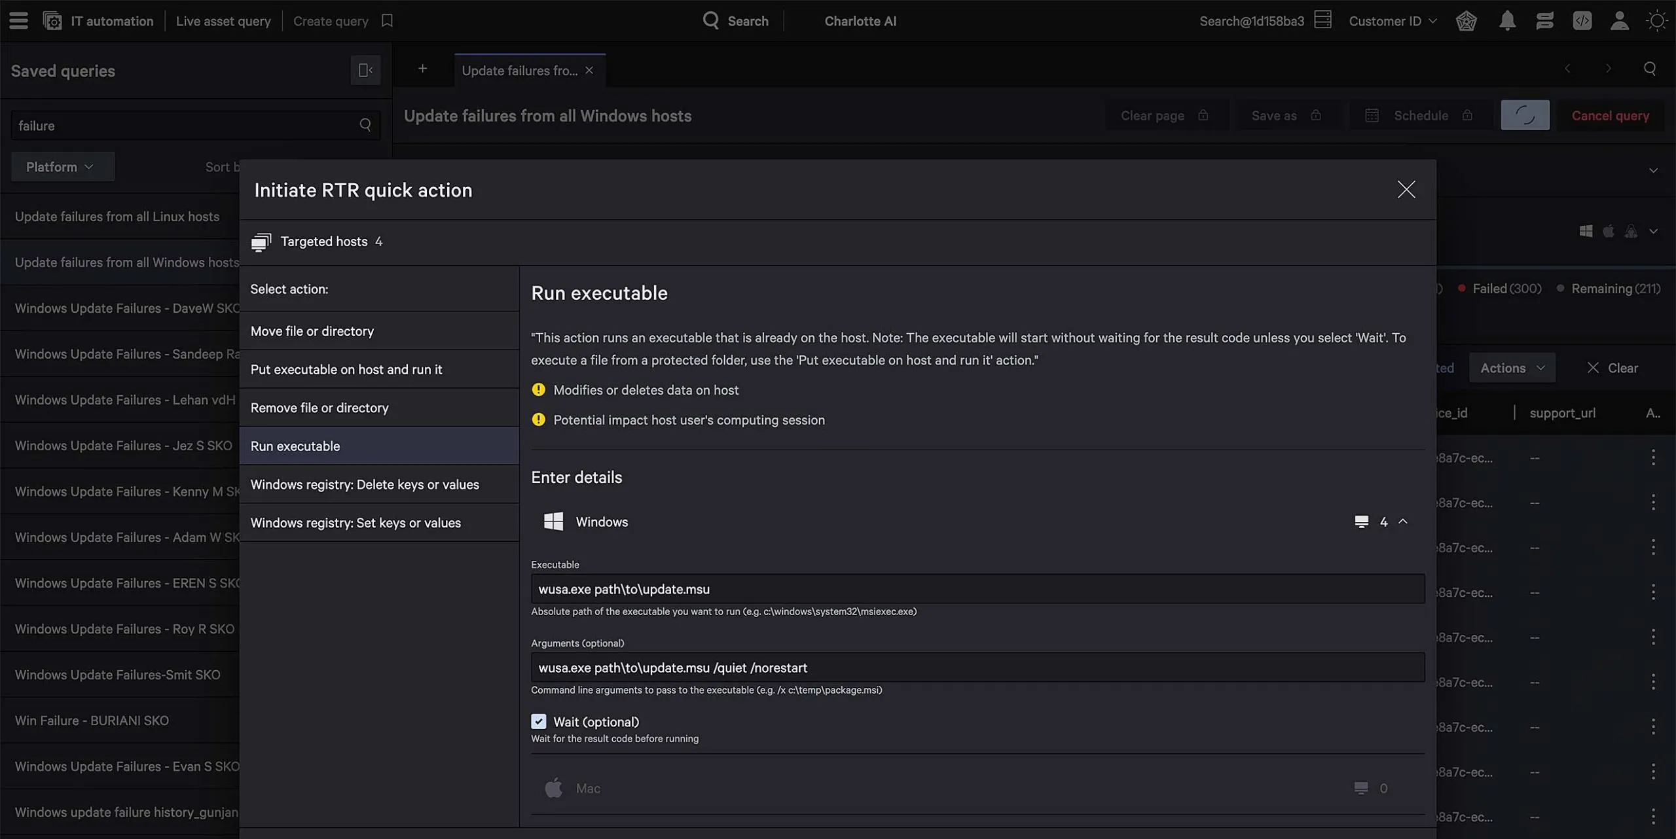
Task: Click the server icon beside Search@1d158ba3
Action: pos(1322,20)
